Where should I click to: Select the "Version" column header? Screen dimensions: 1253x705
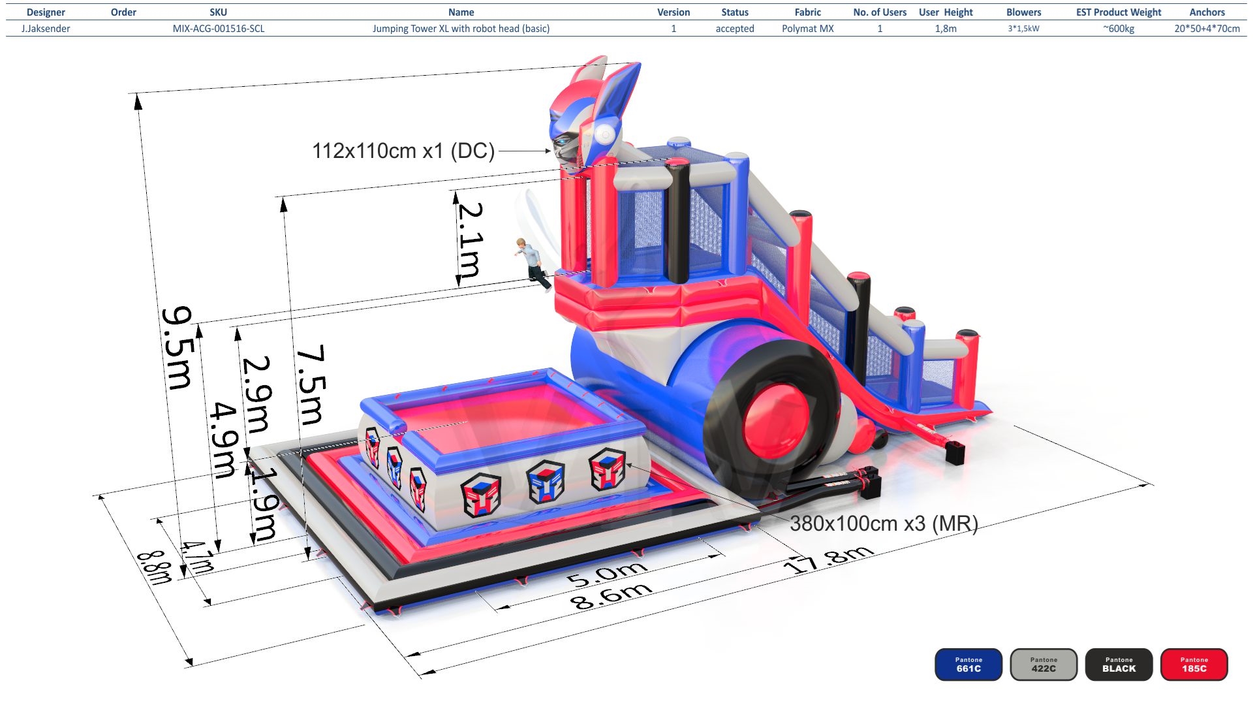coord(673,12)
